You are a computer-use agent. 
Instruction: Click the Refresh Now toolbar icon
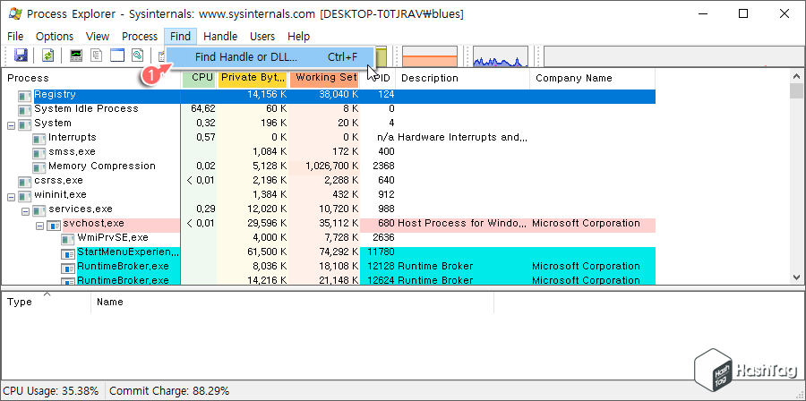tap(47, 55)
